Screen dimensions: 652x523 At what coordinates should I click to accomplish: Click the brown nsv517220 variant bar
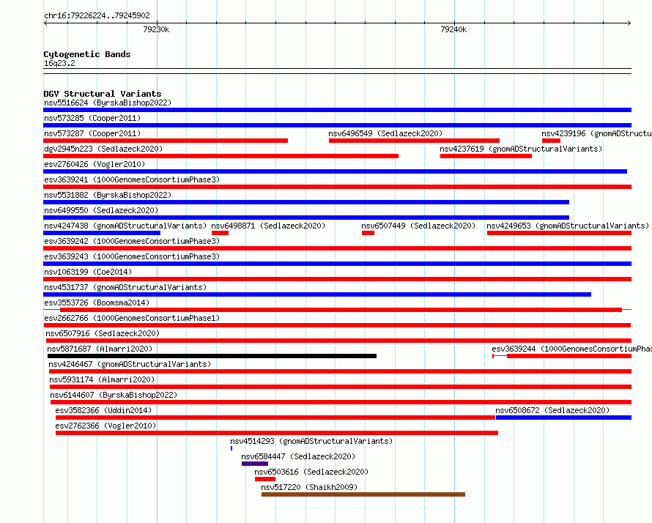pos(363,494)
